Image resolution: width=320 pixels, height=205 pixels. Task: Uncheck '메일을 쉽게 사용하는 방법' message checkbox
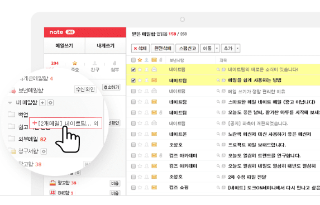[x=133, y=80]
